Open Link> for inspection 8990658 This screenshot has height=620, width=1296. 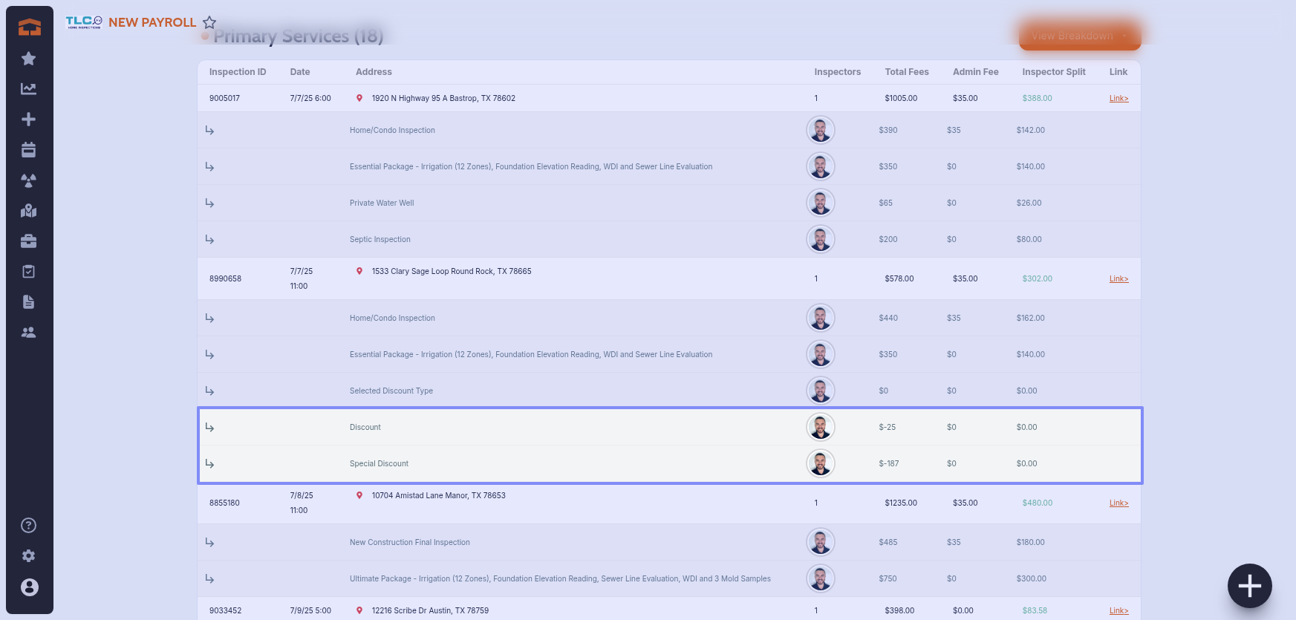(x=1118, y=279)
